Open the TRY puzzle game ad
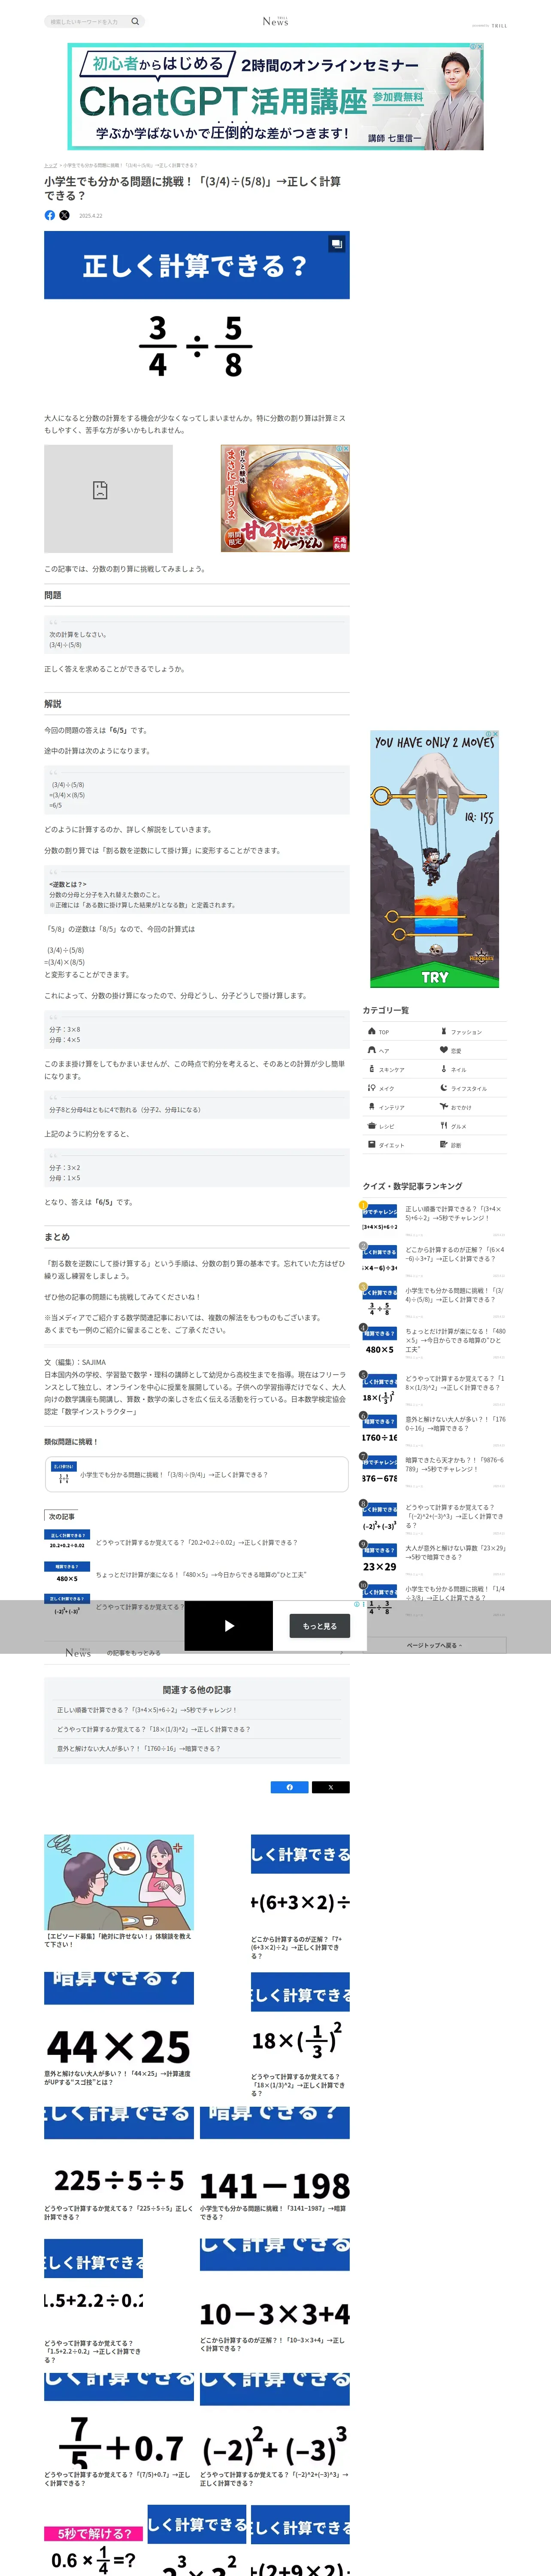Viewport: 551px width, 2576px height. (x=434, y=859)
